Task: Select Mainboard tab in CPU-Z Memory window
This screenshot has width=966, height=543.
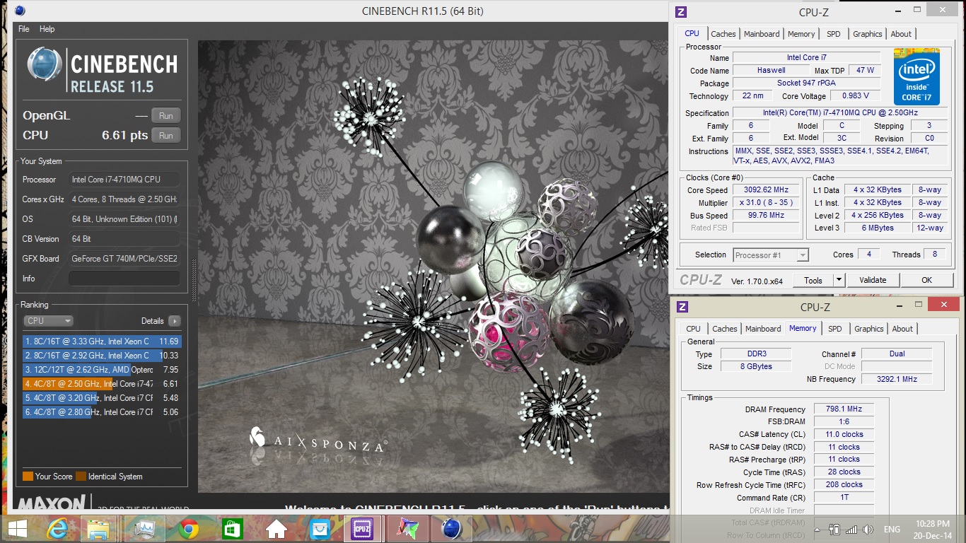Action: point(763,329)
